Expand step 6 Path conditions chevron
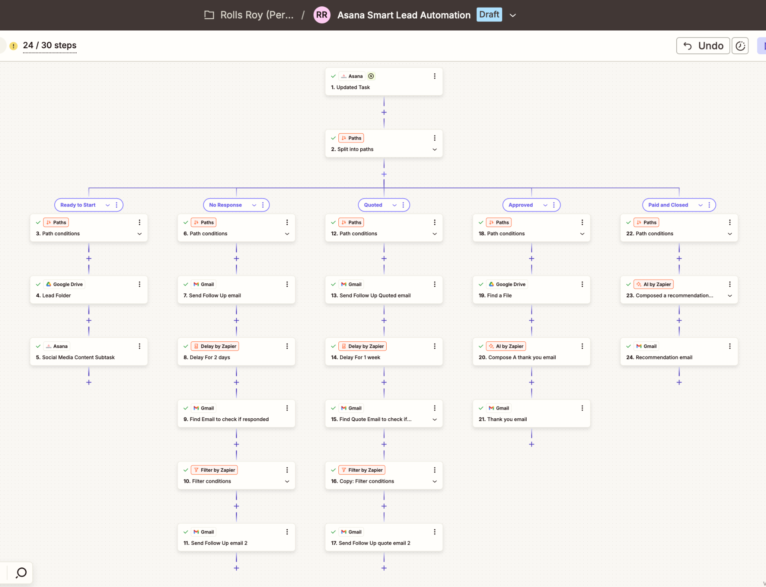Image resolution: width=766 pixels, height=587 pixels. (287, 234)
